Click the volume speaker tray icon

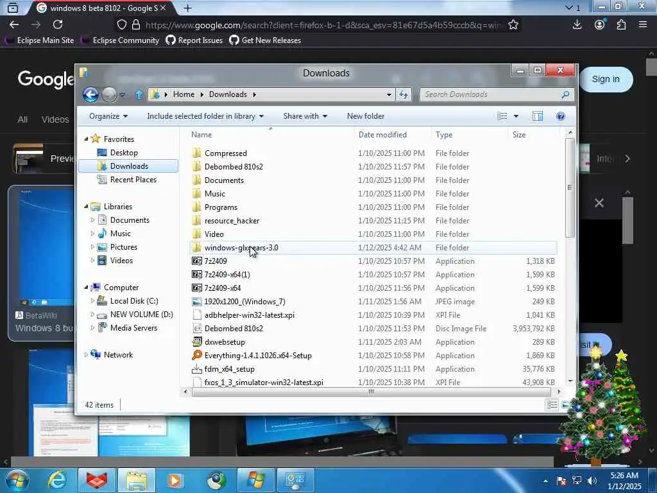pyautogui.click(x=592, y=480)
